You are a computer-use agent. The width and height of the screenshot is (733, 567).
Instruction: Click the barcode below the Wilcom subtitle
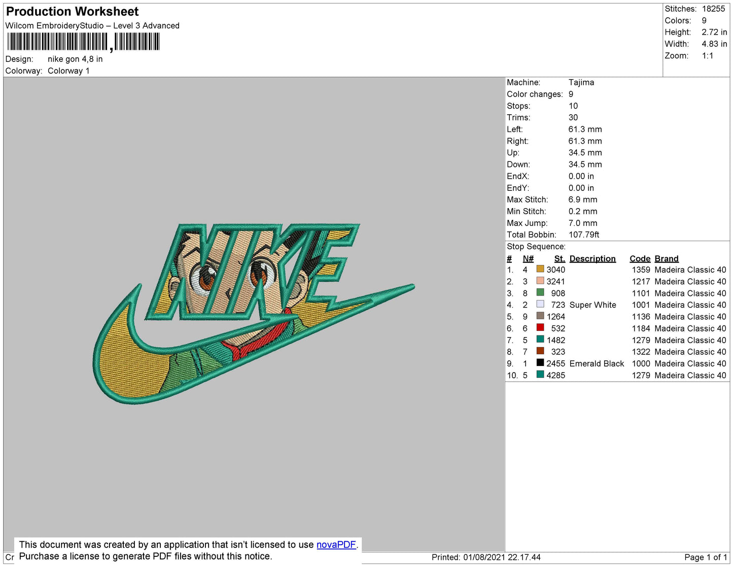(x=84, y=42)
